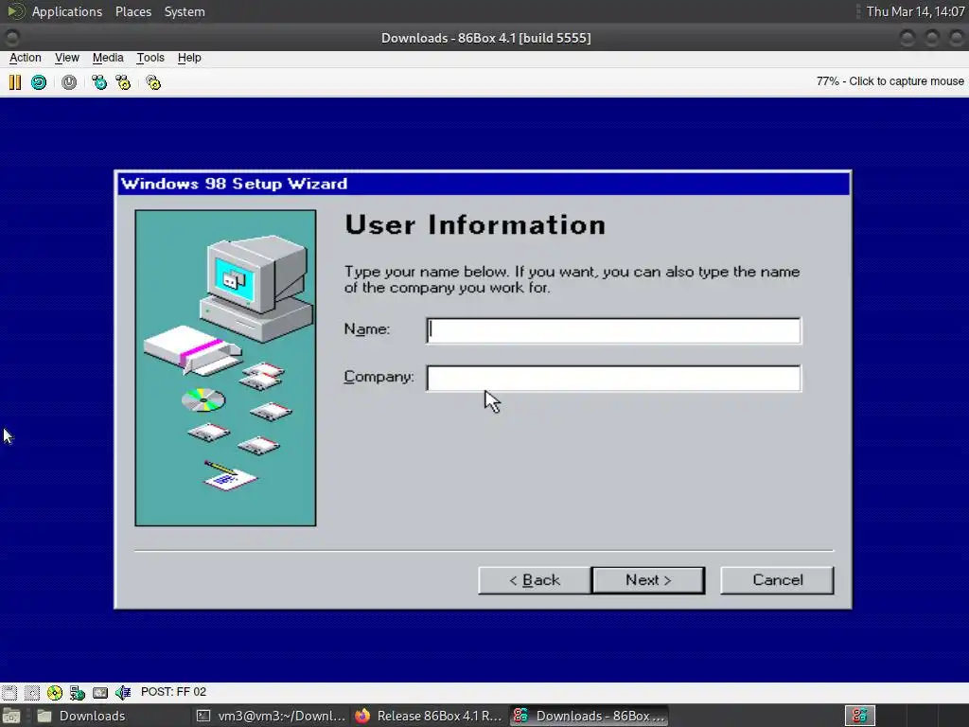Click the show desktop icon in bottom panel
This screenshot has width=969, height=727.
tap(11, 716)
